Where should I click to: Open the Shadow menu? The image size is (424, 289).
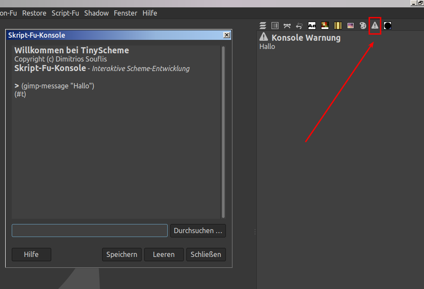click(x=96, y=13)
